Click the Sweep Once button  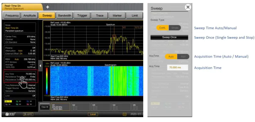pyautogui.click(x=169, y=38)
